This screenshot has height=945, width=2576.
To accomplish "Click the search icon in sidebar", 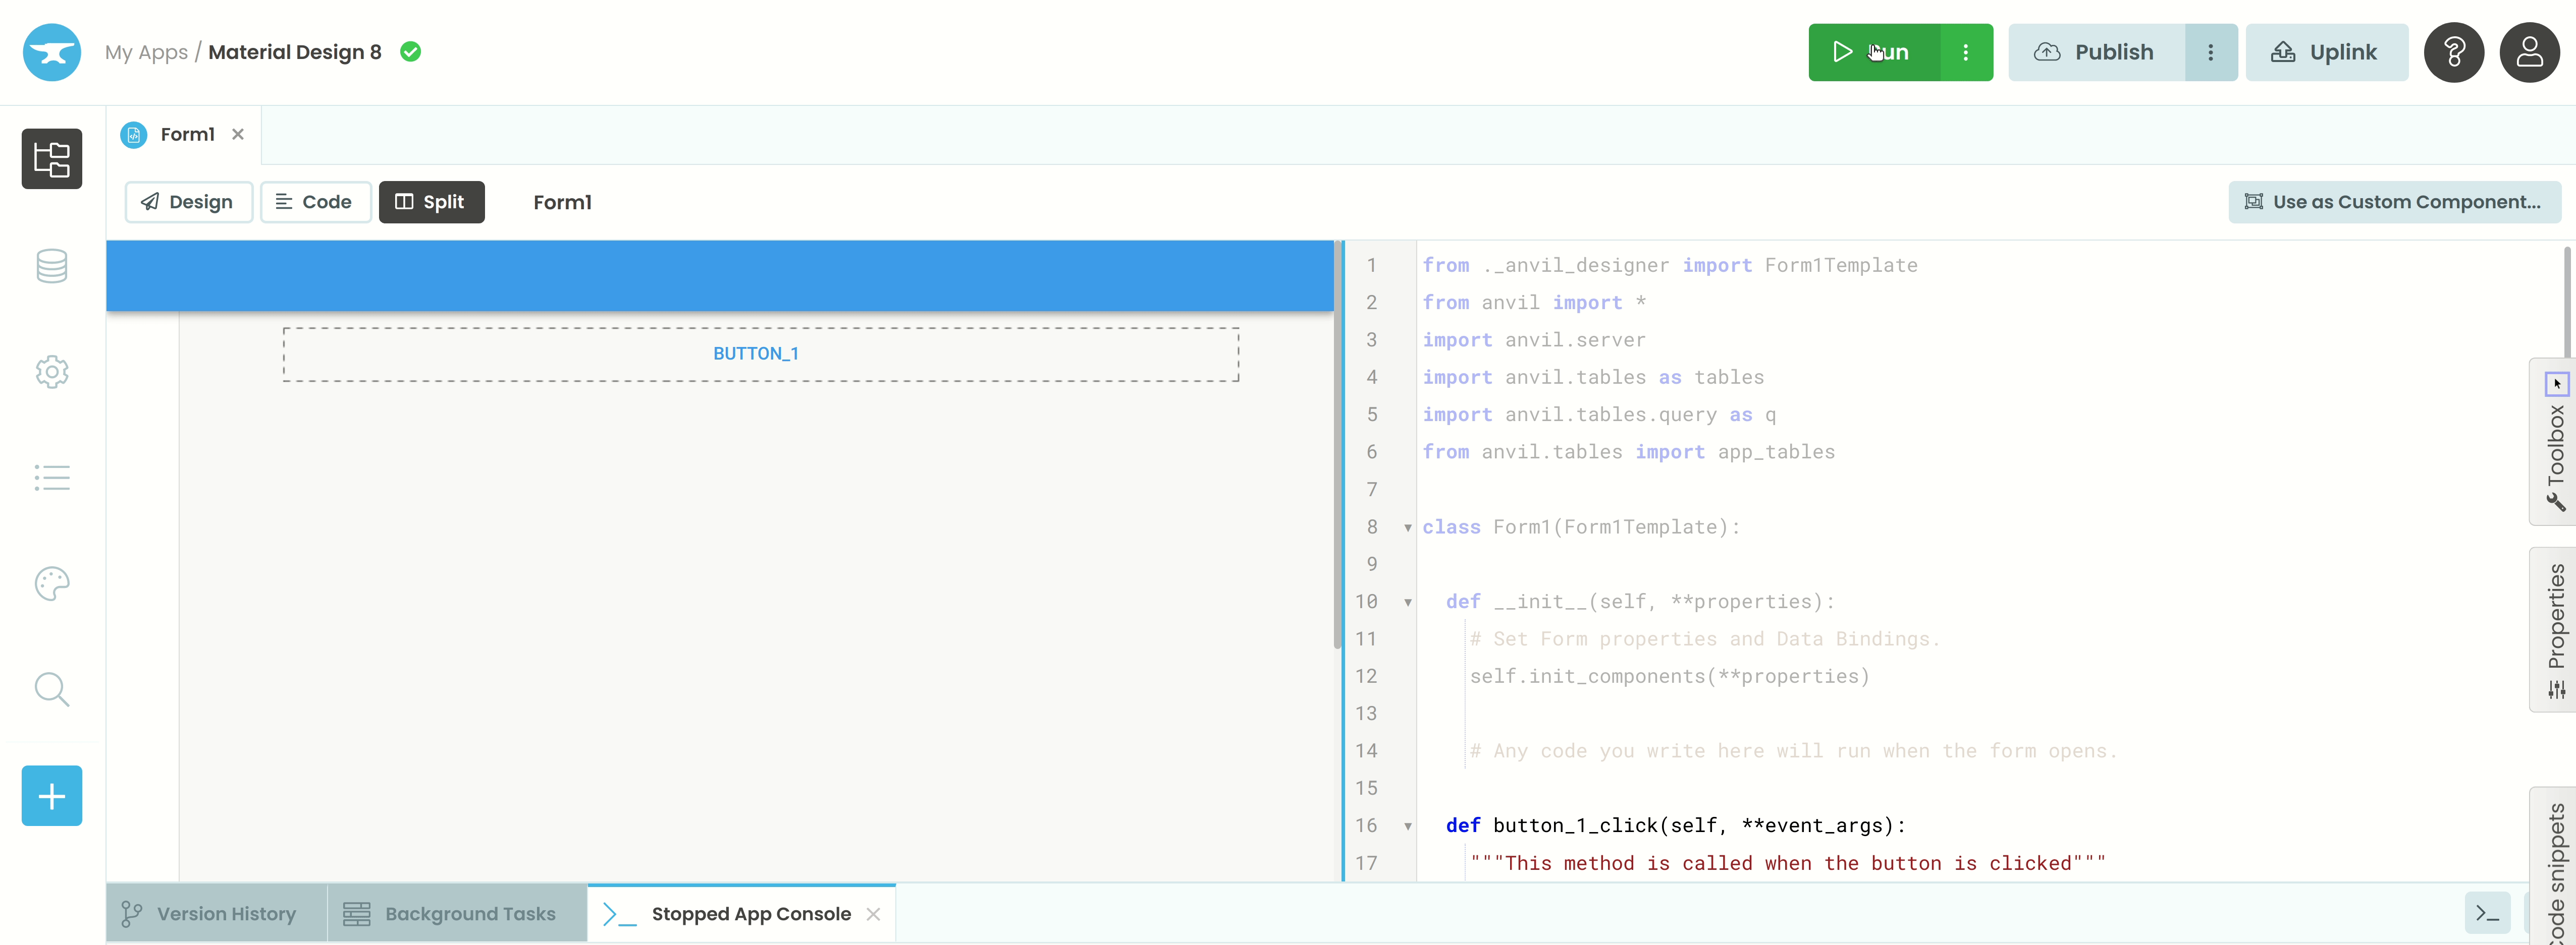I will [x=49, y=689].
